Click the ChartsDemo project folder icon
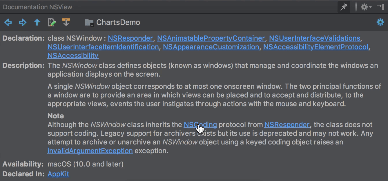The image size is (388, 181). click(x=89, y=22)
